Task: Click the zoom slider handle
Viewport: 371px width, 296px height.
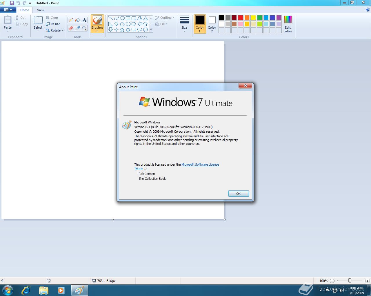Action: coord(350,281)
